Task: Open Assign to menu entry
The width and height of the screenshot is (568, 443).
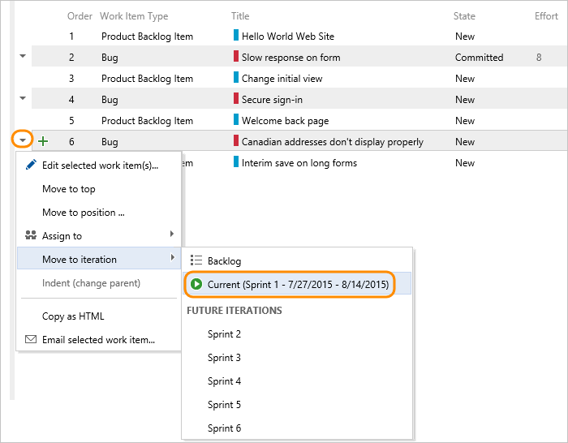Action: tap(99, 236)
